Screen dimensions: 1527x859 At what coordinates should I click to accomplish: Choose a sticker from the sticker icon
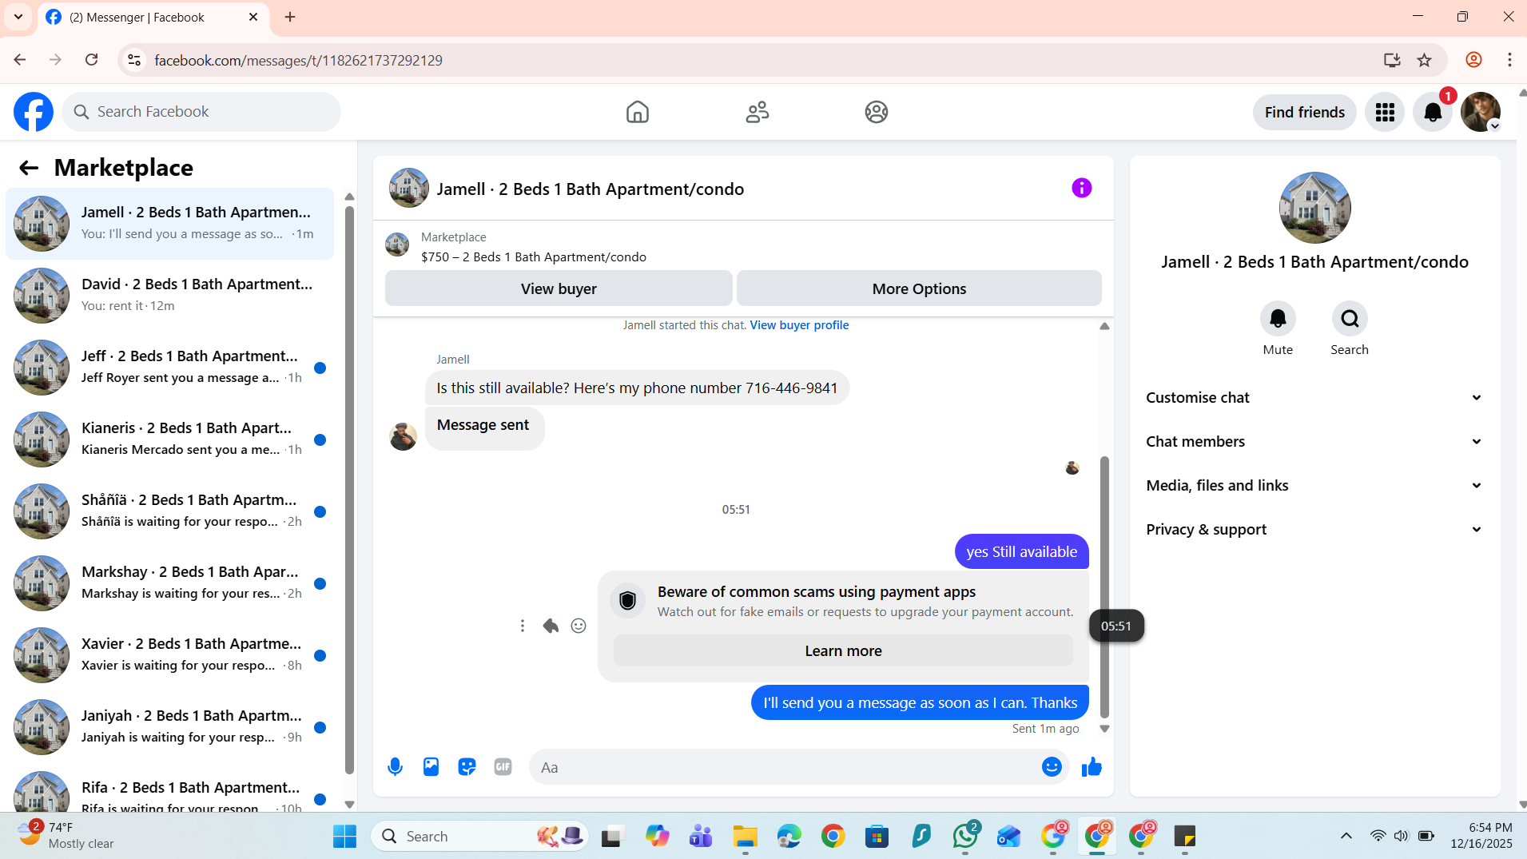(x=467, y=767)
